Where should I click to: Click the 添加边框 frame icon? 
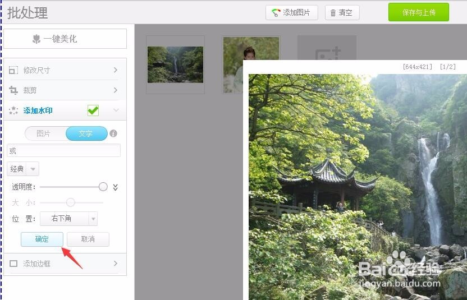[13, 264]
